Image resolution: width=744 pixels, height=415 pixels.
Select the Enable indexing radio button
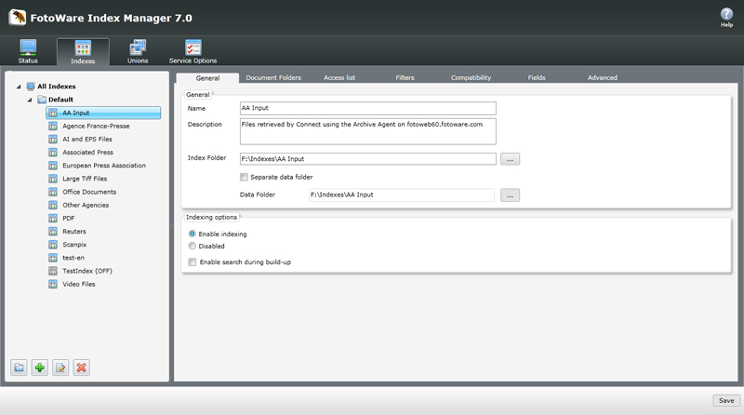coord(193,234)
